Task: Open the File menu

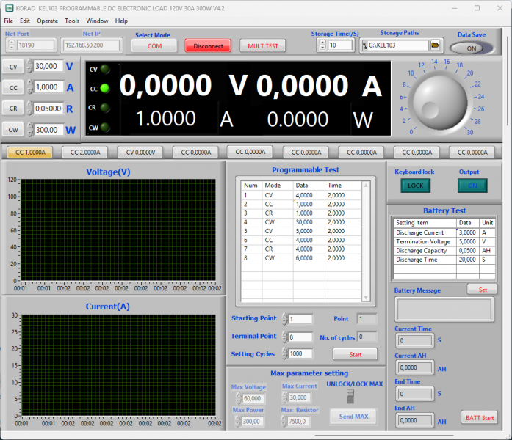Action: [9, 21]
